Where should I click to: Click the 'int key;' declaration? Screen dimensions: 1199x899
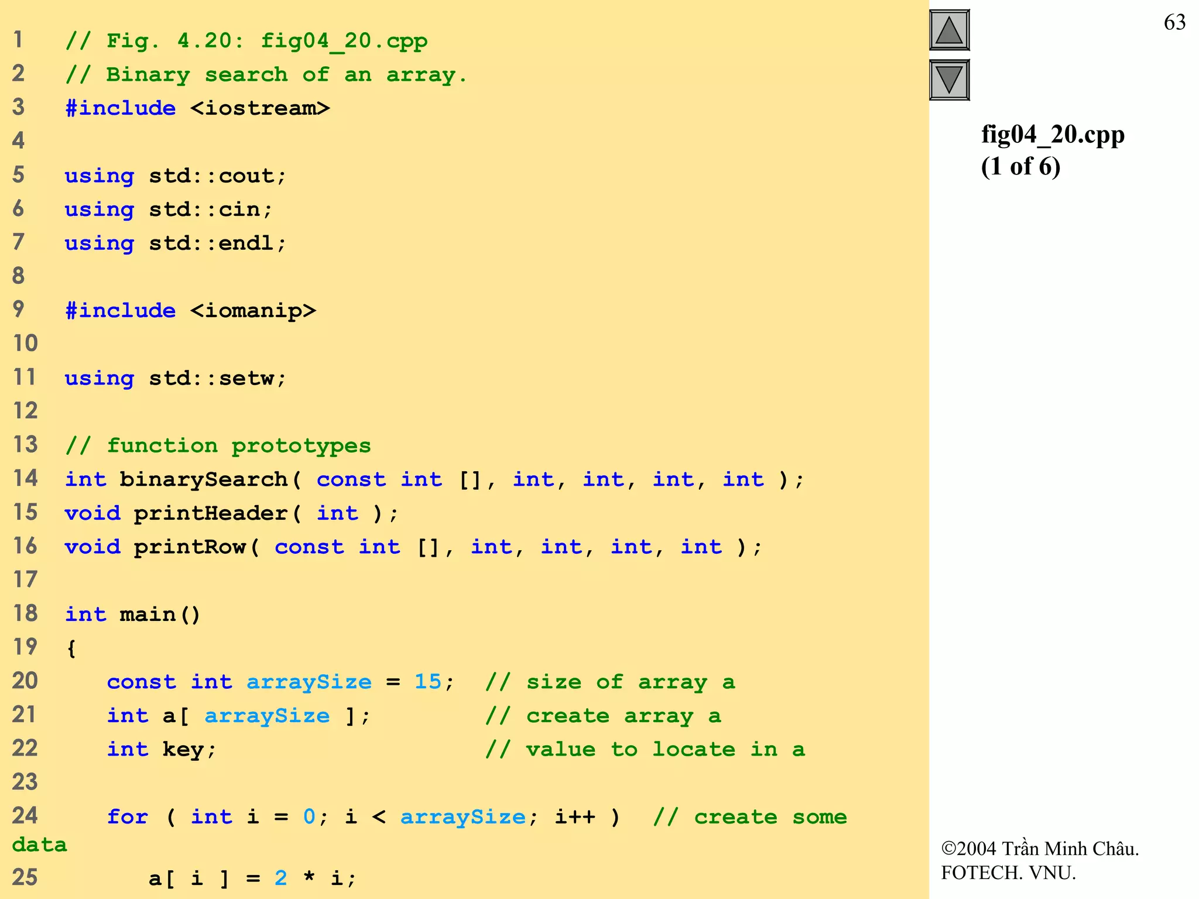pyautogui.click(x=162, y=750)
